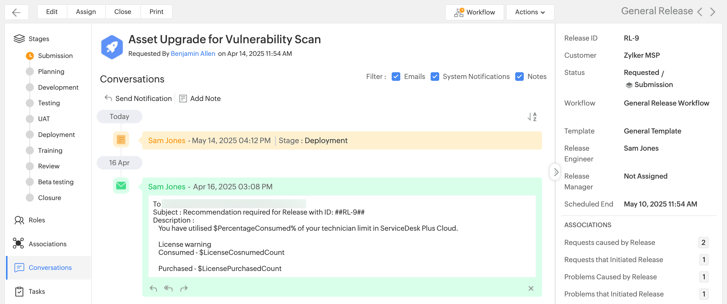The width and height of the screenshot is (727, 304).
Task: Click the back arrow icon
Action: [16, 12]
